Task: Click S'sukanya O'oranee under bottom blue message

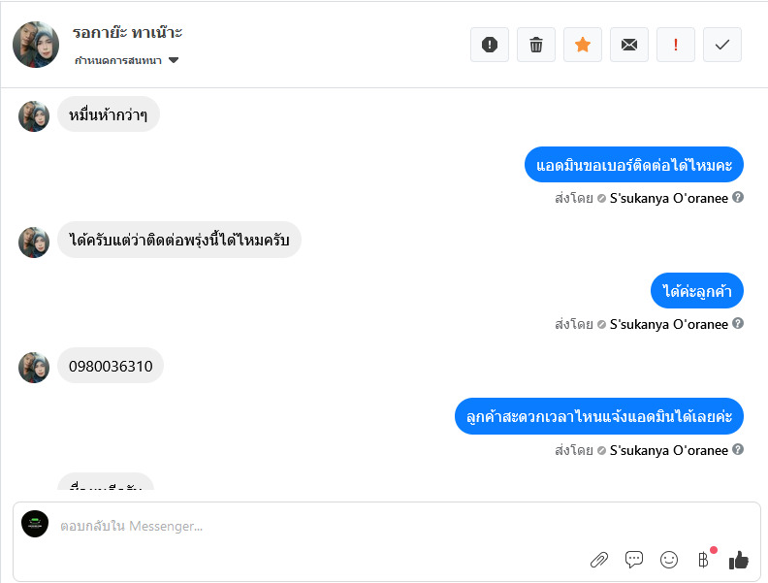Action: click(x=668, y=450)
